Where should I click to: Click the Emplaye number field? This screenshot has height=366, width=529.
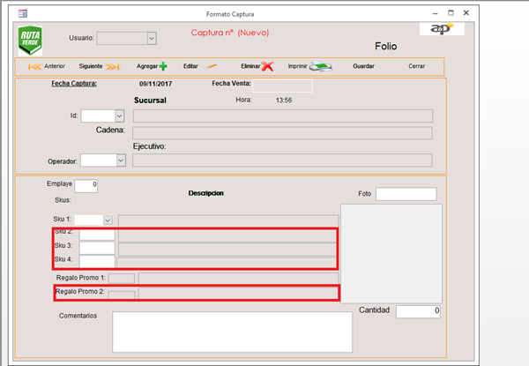(86, 185)
